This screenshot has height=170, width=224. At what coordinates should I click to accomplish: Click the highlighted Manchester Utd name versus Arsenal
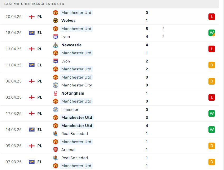(76, 142)
